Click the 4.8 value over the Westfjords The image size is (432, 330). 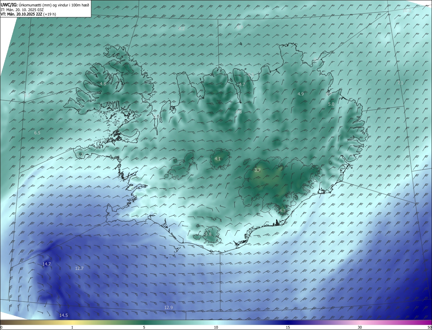click(x=103, y=84)
